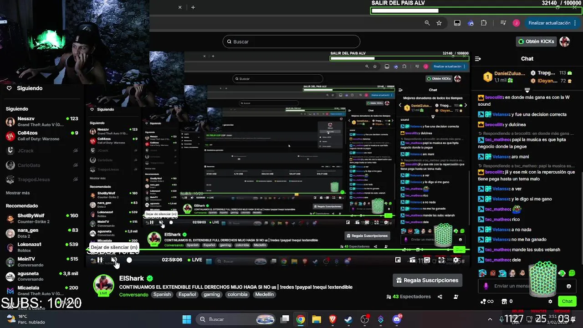The image size is (583, 328).
Task: Focus the Kick Buscar search field
Action: pos(291,41)
